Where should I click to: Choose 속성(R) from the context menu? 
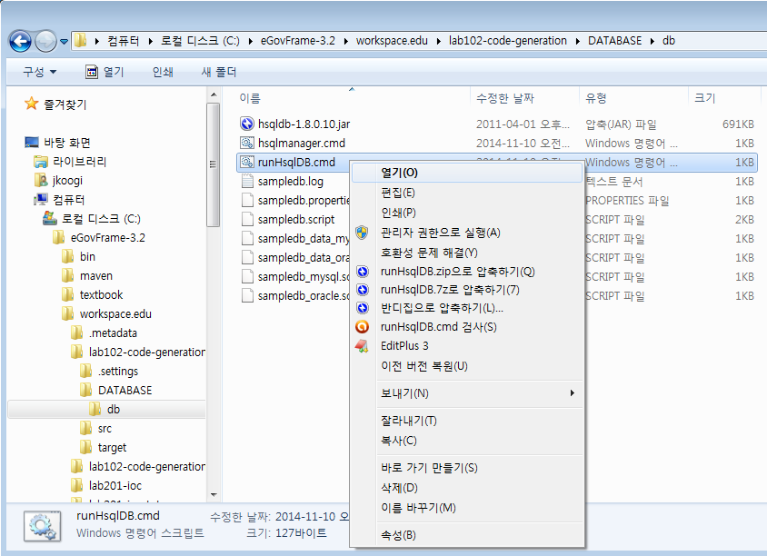(398, 535)
